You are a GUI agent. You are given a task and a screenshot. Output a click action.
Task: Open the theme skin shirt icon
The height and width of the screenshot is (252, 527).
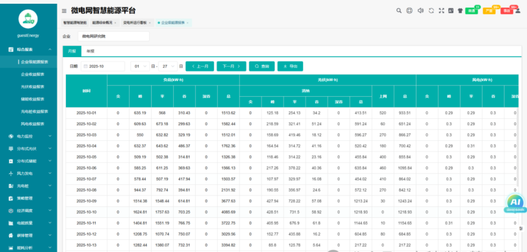[x=460, y=11]
